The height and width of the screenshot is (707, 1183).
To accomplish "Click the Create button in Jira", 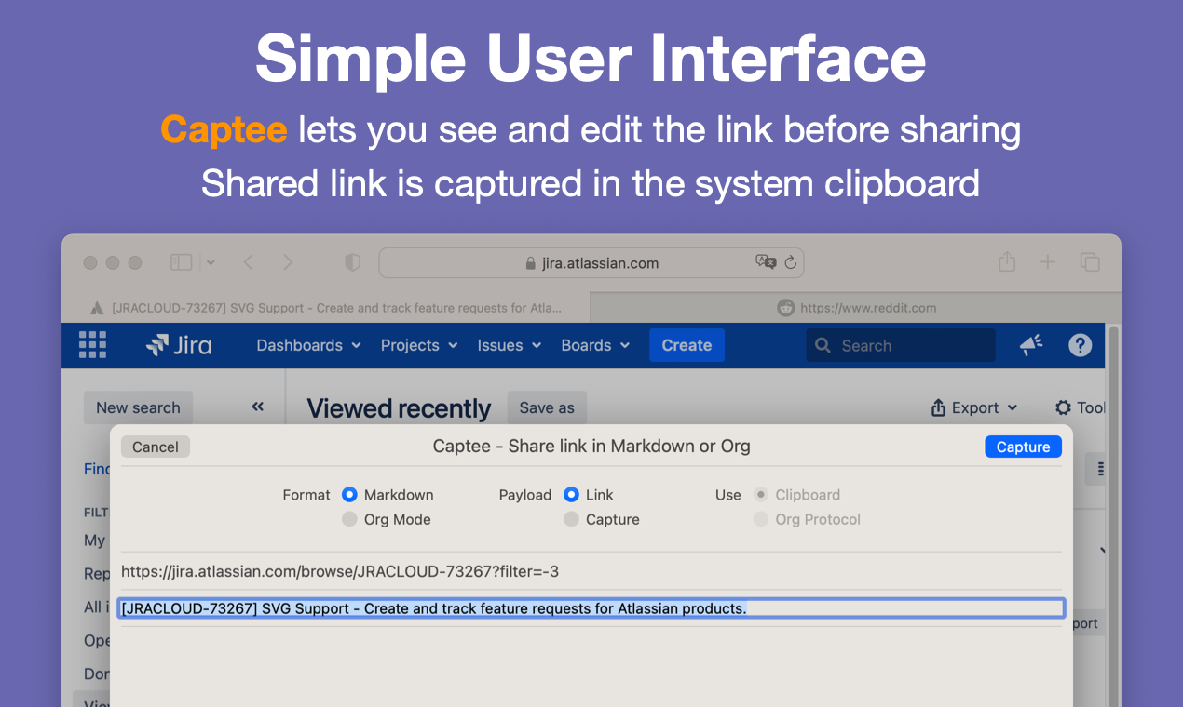I will pos(687,345).
